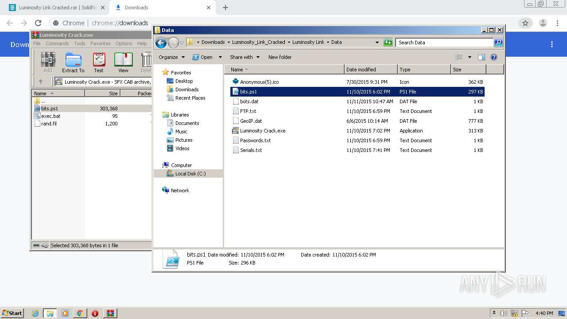Click Extract To in WinRAR toolbar
The width and height of the screenshot is (567, 319).
tap(73, 62)
